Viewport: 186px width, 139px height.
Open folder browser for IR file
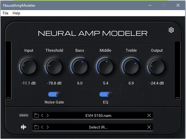pos(37,127)
